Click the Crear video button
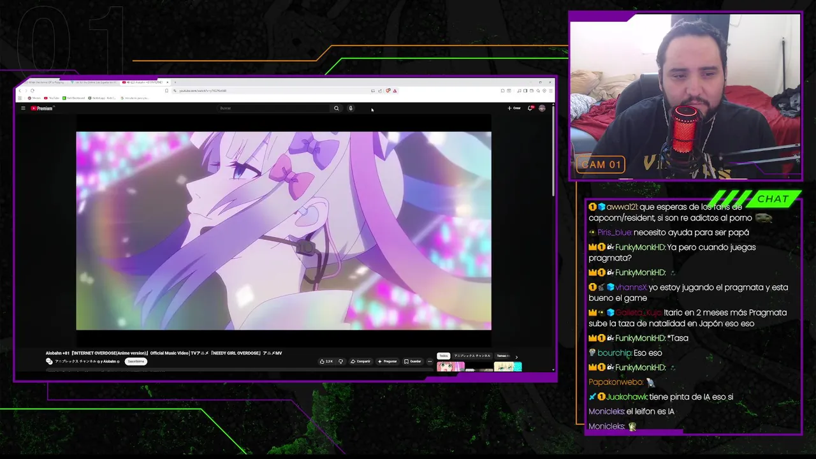The image size is (816, 459). coord(514,108)
